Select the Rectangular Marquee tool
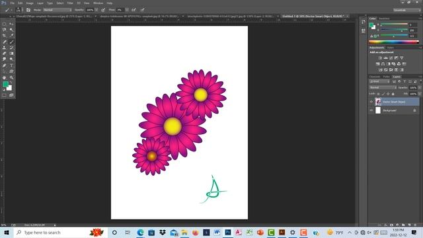The width and height of the screenshot is (423, 238). pyautogui.click(x=4, y=24)
